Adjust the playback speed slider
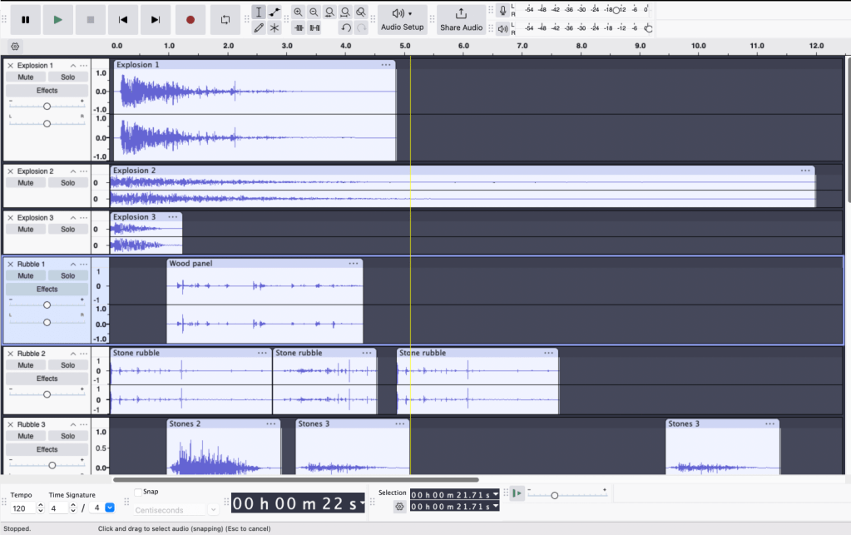 point(554,495)
